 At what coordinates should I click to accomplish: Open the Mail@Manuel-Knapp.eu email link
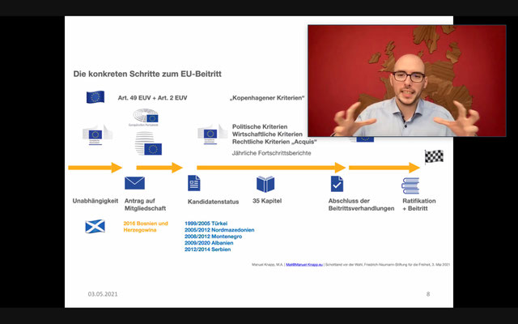point(304,265)
